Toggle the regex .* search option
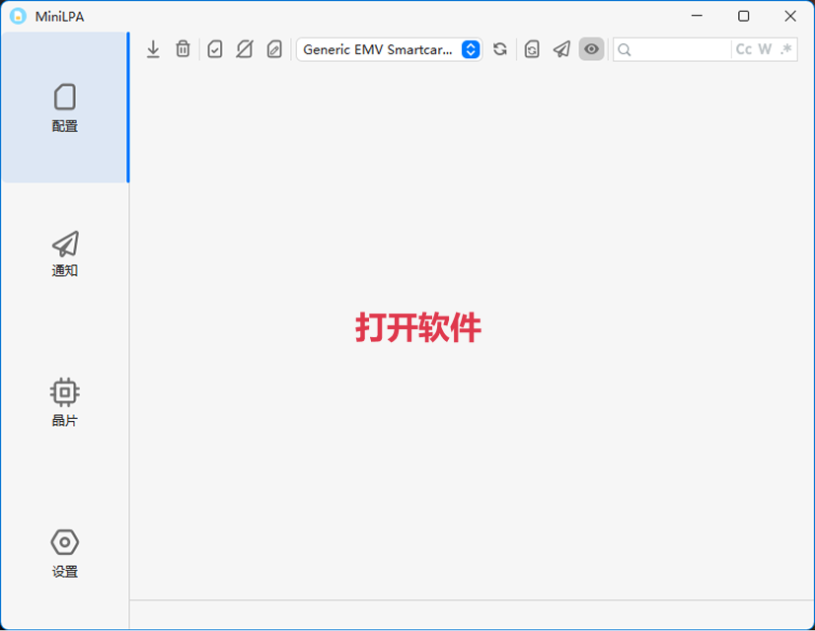Screen dimensions: 815x631 click(785, 49)
